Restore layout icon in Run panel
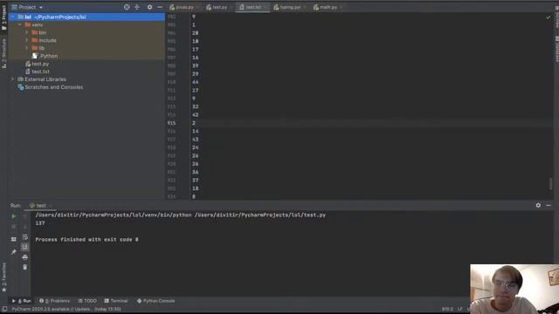559x314 pixels. coord(14,239)
